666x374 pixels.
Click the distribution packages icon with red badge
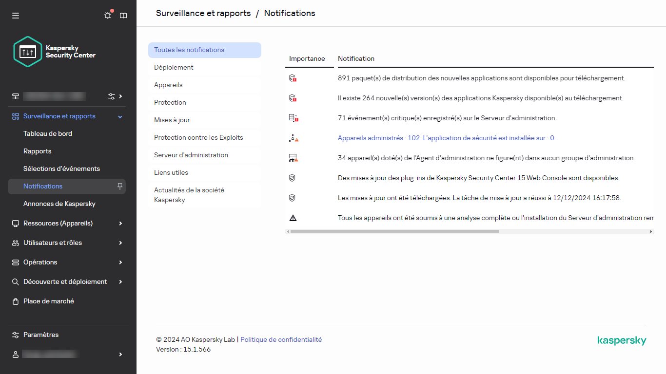click(293, 78)
